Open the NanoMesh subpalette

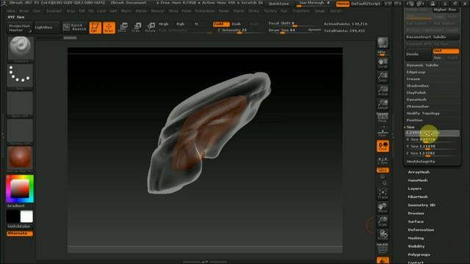point(418,180)
